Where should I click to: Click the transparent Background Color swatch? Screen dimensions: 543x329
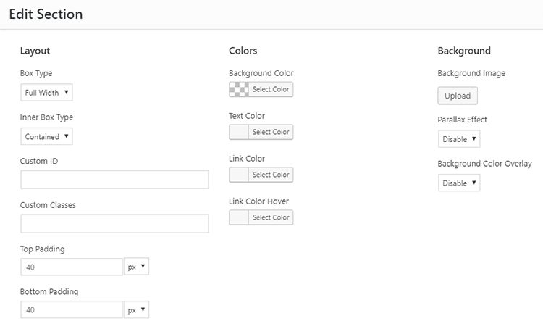pyautogui.click(x=239, y=89)
